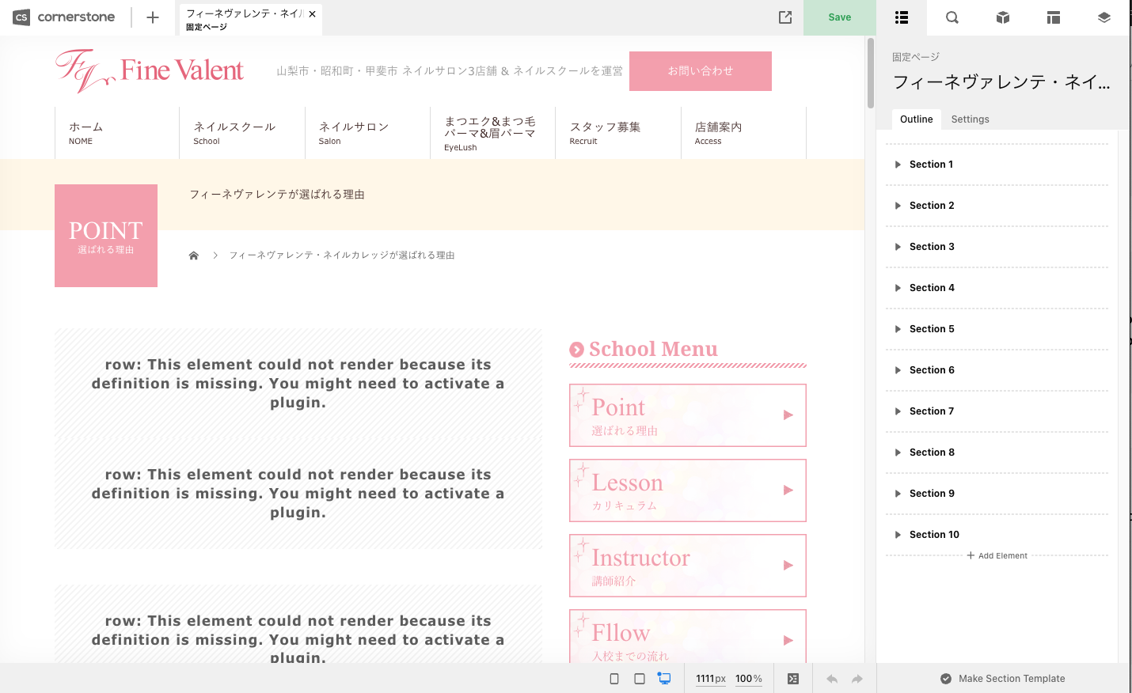The width and height of the screenshot is (1132, 693).
Task: Switch preview to desktop monitor size
Action: tap(664, 679)
